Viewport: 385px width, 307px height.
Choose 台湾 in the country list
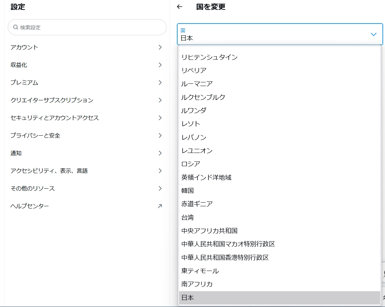click(x=188, y=218)
